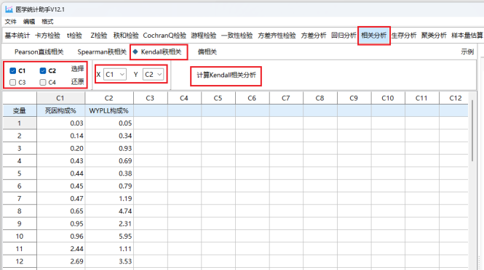Viewport: 484px width, 270px height.
Task: Check the C4 checkbox
Action: [x=43, y=82]
